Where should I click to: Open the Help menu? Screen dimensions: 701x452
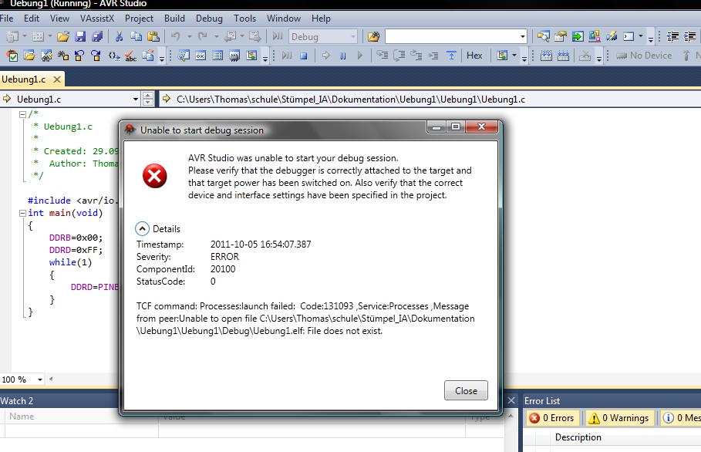pyautogui.click(x=321, y=19)
